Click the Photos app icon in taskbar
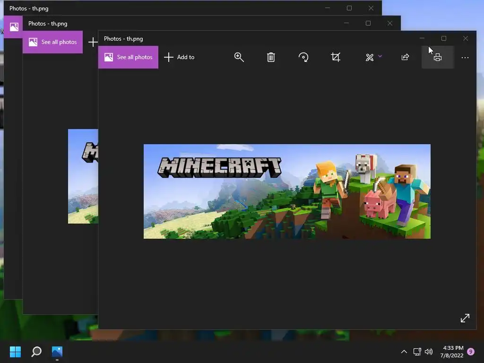 (x=57, y=352)
